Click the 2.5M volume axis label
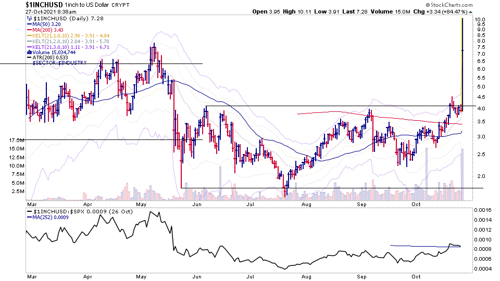The height and width of the screenshot is (281, 500). point(18,191)
